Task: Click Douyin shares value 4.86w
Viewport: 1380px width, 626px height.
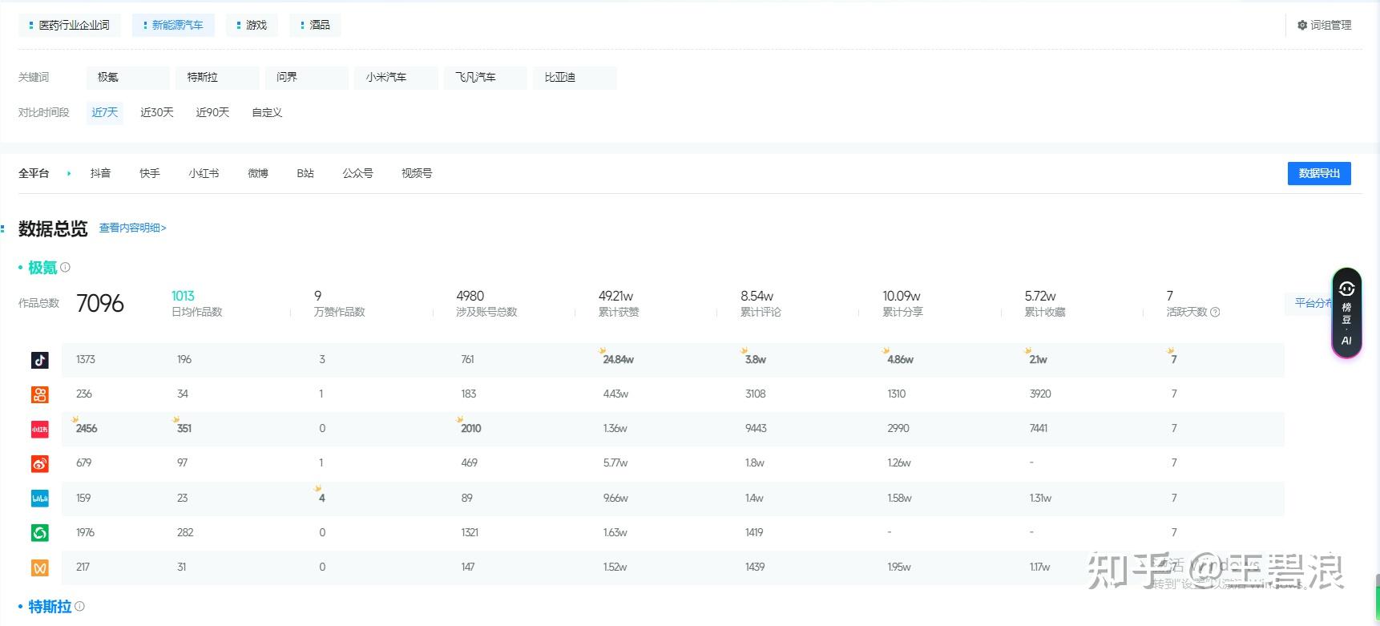Action: (x=901, y=360)
